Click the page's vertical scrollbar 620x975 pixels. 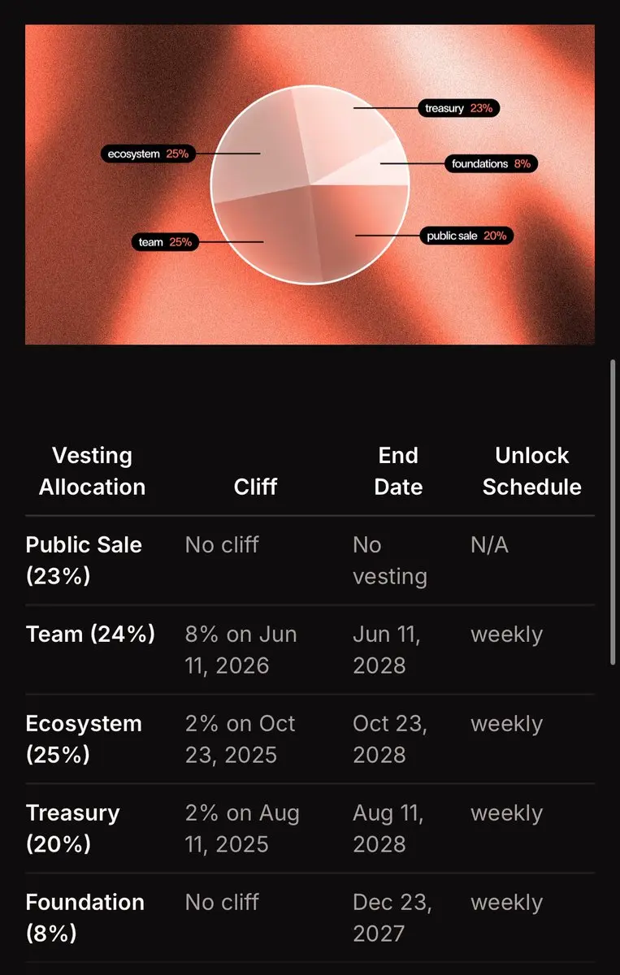point(613,512)
